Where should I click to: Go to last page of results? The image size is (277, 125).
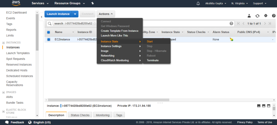point(270,24)
